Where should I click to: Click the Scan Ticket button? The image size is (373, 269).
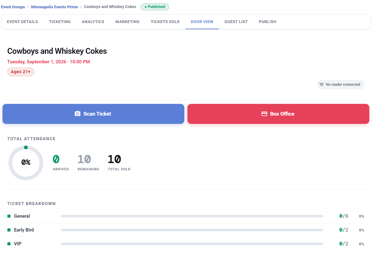pos(93,114)
